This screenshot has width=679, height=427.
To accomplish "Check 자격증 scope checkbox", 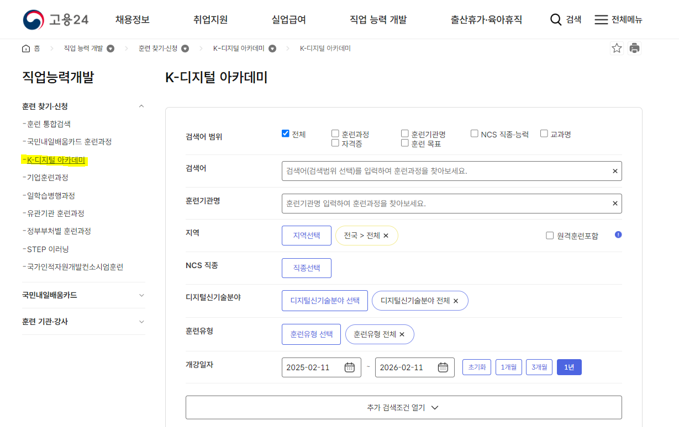I will click(x=335, y=143).
